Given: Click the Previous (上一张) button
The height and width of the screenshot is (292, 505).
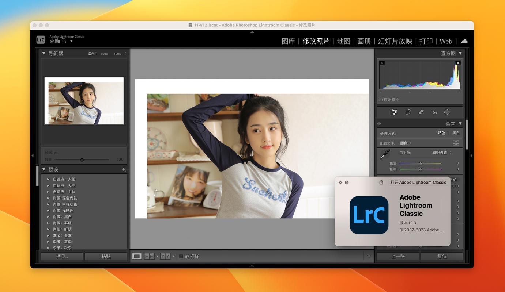Looking at the screenshot, I should 398,256.
